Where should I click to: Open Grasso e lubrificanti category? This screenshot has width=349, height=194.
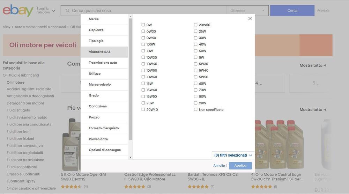[23, 174]
